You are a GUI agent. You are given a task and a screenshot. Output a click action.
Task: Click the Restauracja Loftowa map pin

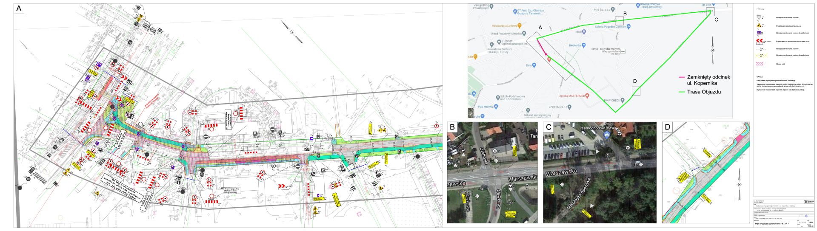pos(520,25)
